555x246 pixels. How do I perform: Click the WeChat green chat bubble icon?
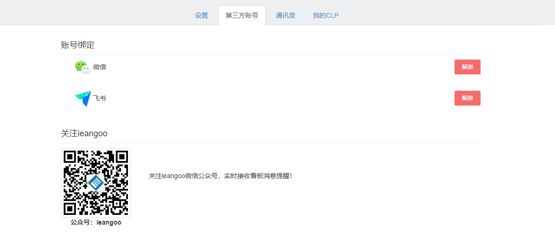[80, 66]
